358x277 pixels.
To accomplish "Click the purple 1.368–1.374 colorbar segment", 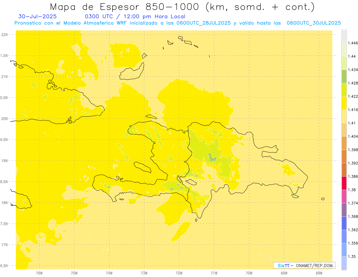I will 344,209.
